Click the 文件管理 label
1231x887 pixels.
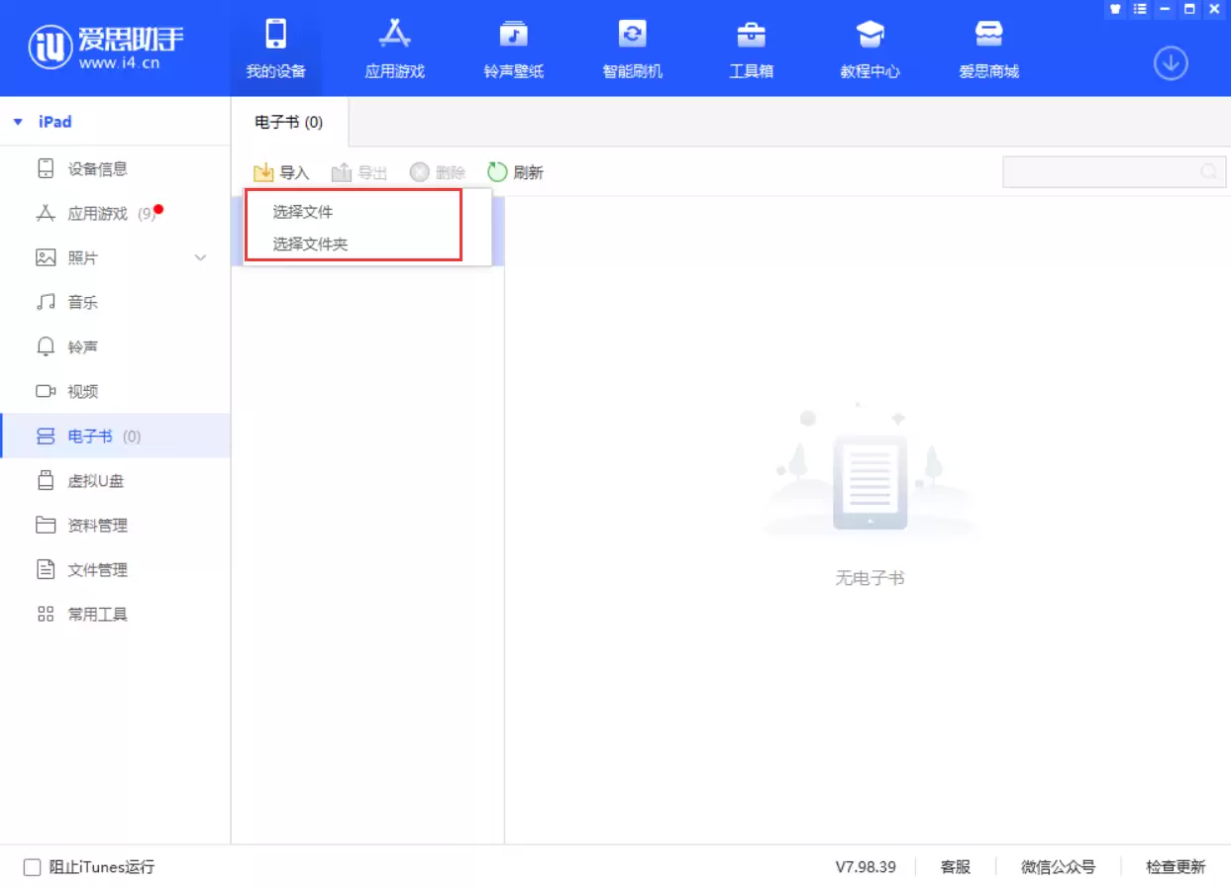click(97, 570)
